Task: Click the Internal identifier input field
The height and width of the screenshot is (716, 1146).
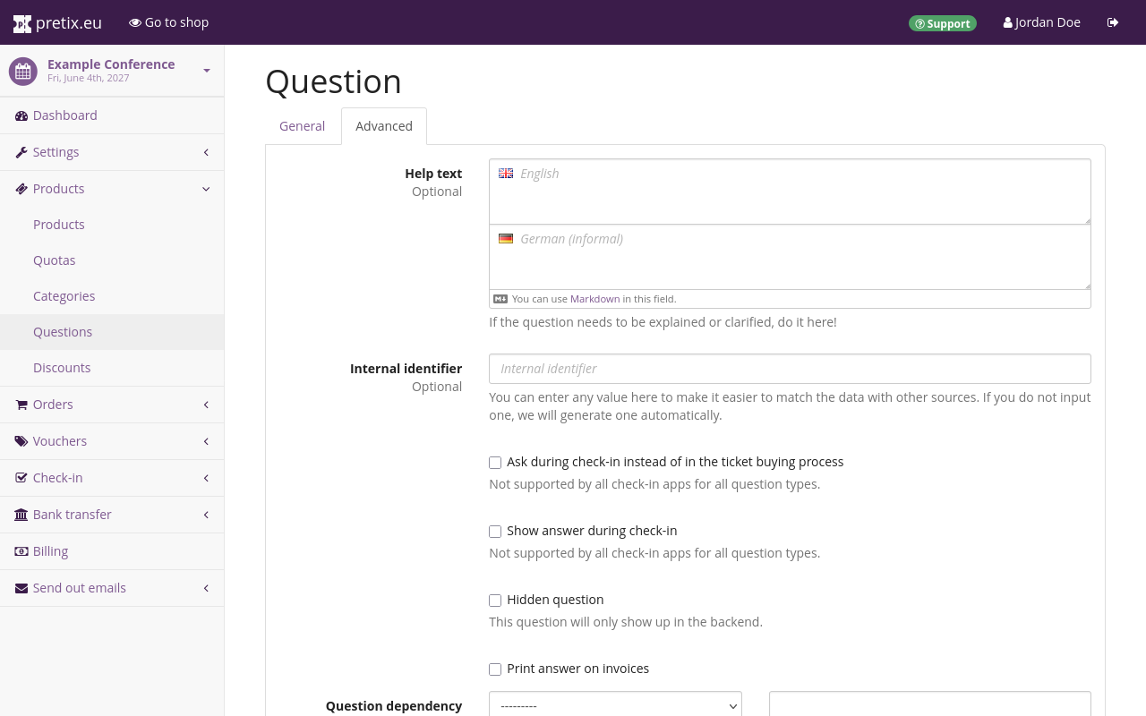Action: pyautogui.click(x=790, y=368)
